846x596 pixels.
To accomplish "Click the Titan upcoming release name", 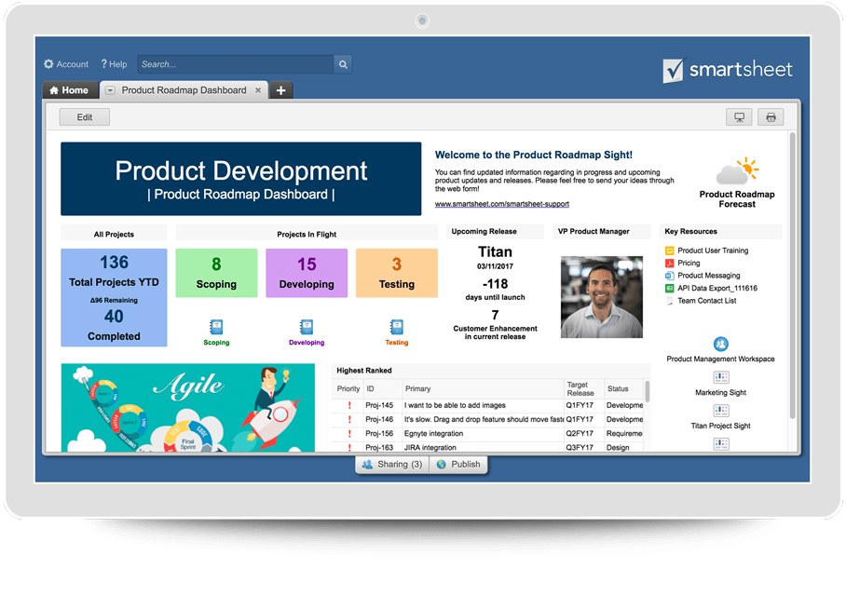I will (495, 251).
